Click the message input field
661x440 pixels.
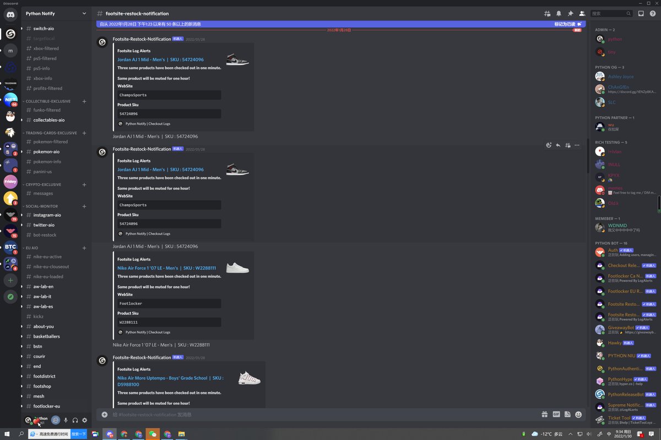(324, 415)
